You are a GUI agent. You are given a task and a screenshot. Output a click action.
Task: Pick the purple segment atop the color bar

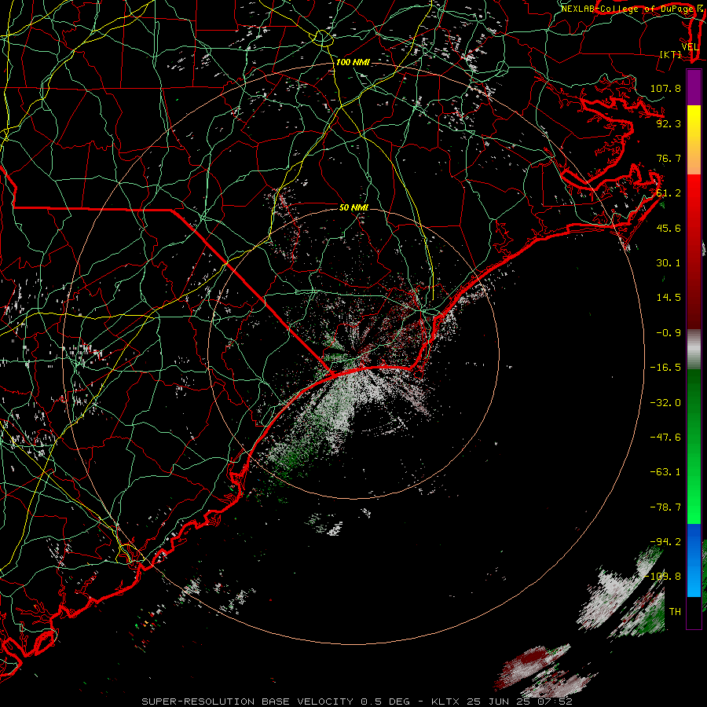pyautogui.click(x=694, y=87)
